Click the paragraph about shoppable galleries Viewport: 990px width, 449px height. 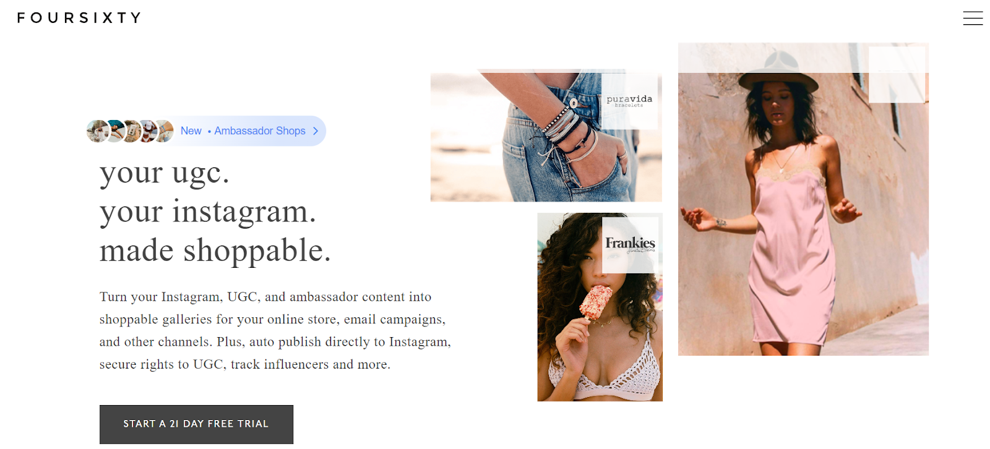pos(275,330)
